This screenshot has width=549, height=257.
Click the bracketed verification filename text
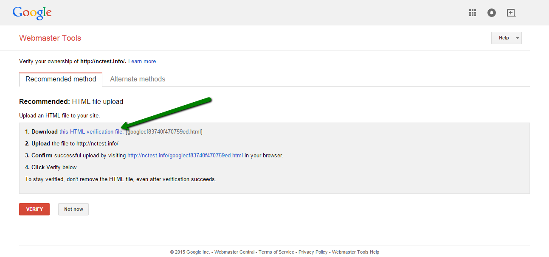pyautogui.click(x=164, y=132)
